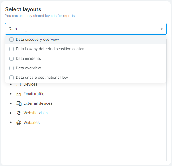Expand the Websites arrow

tap(11, 122)
